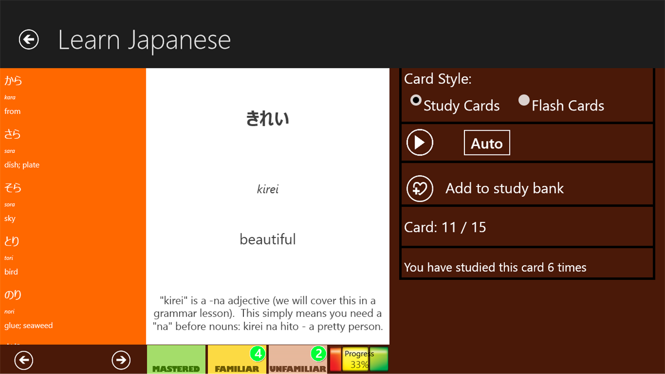
Task: Go back using the top-left arrow
Action: point(29,39)
